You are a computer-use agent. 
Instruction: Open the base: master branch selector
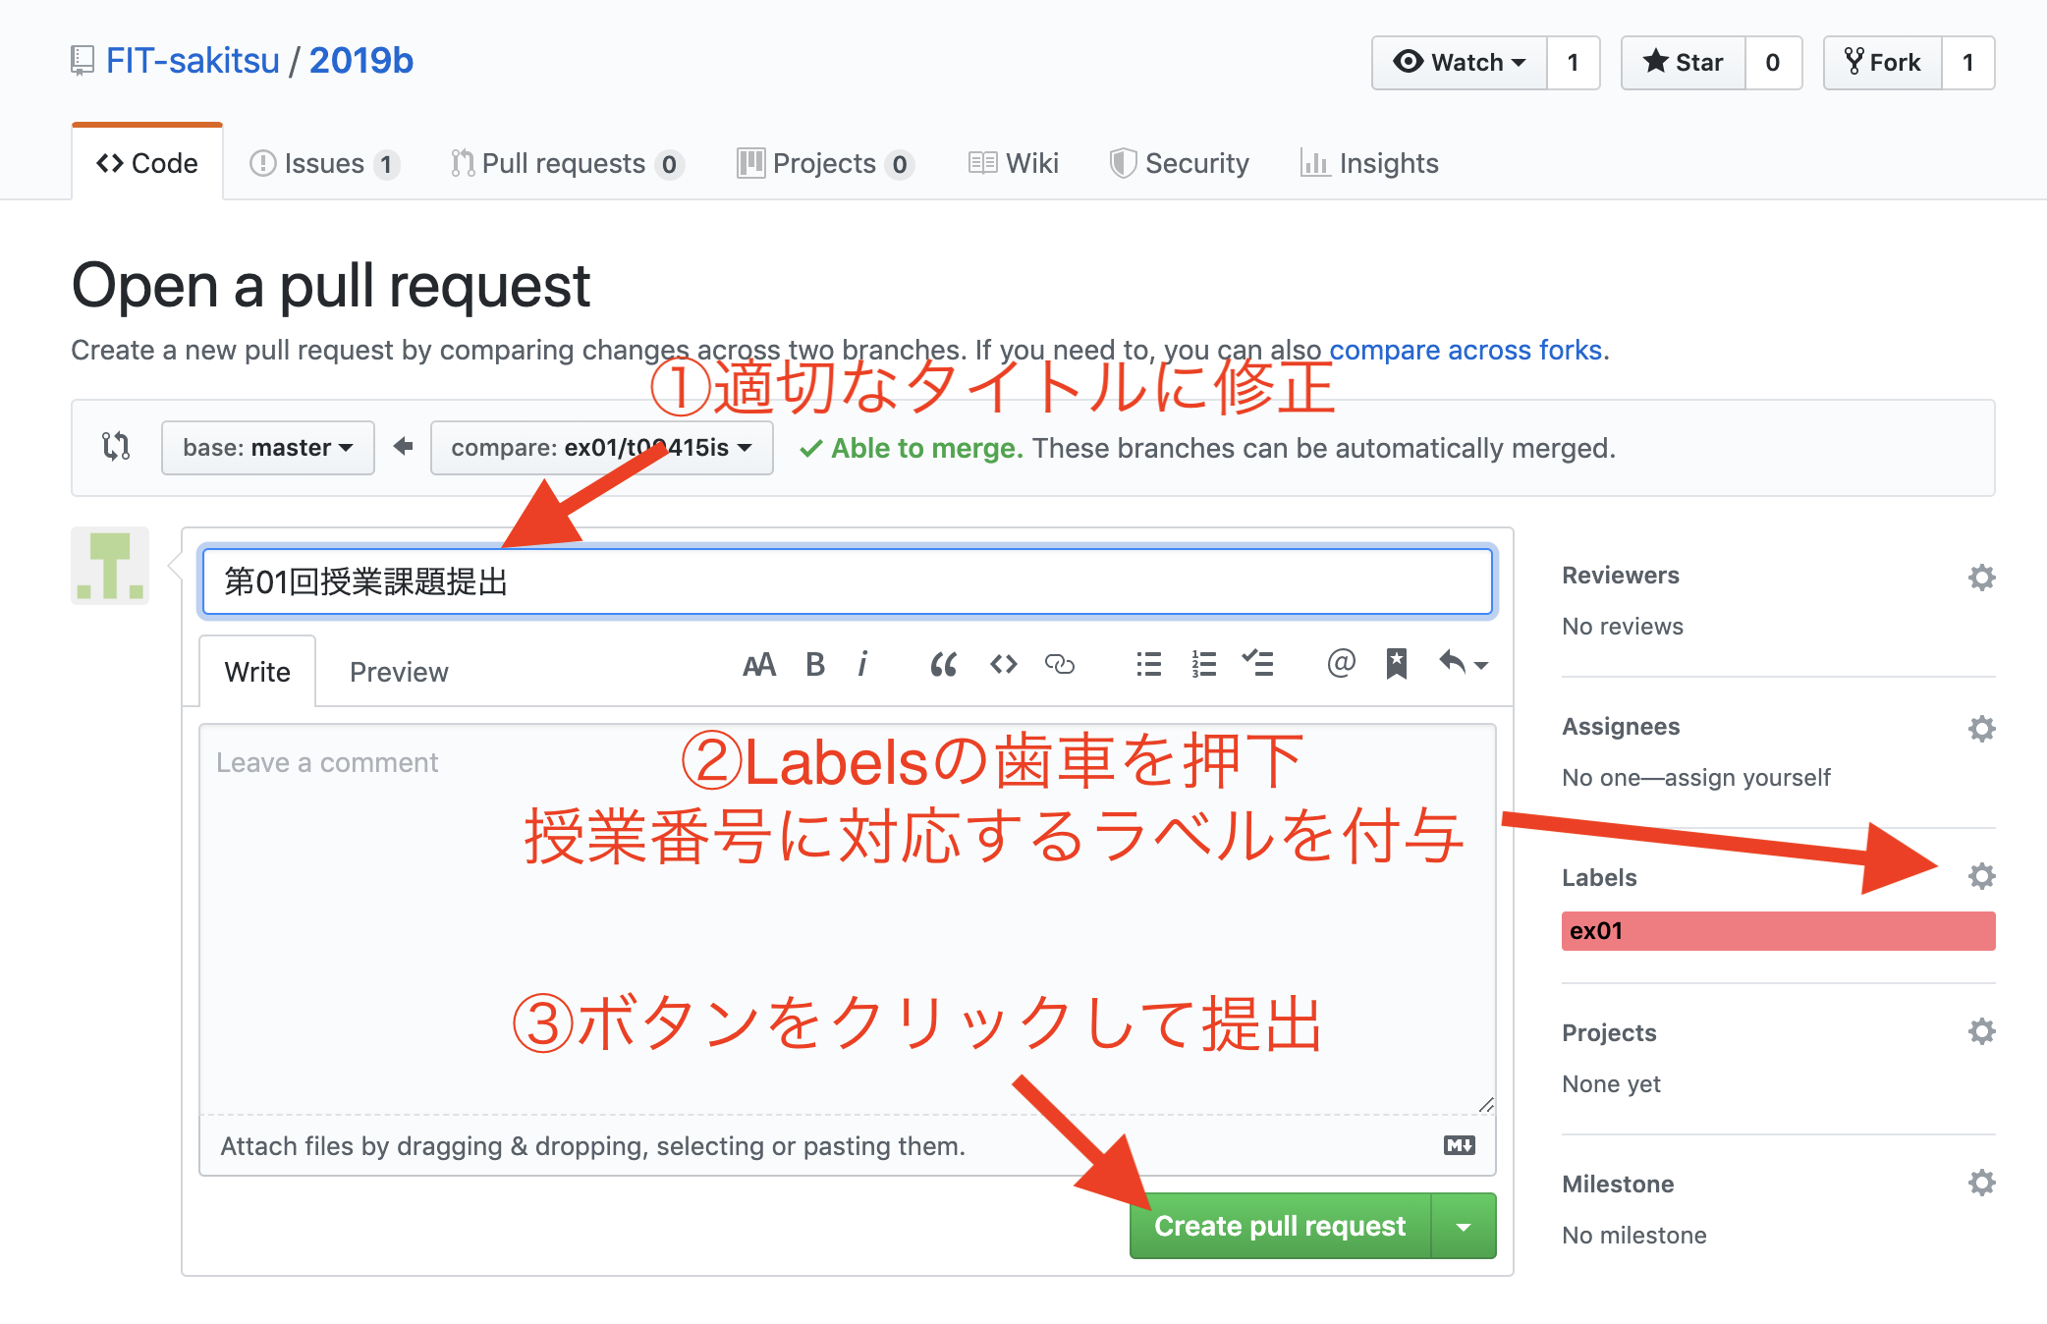(x=267, y=448)
